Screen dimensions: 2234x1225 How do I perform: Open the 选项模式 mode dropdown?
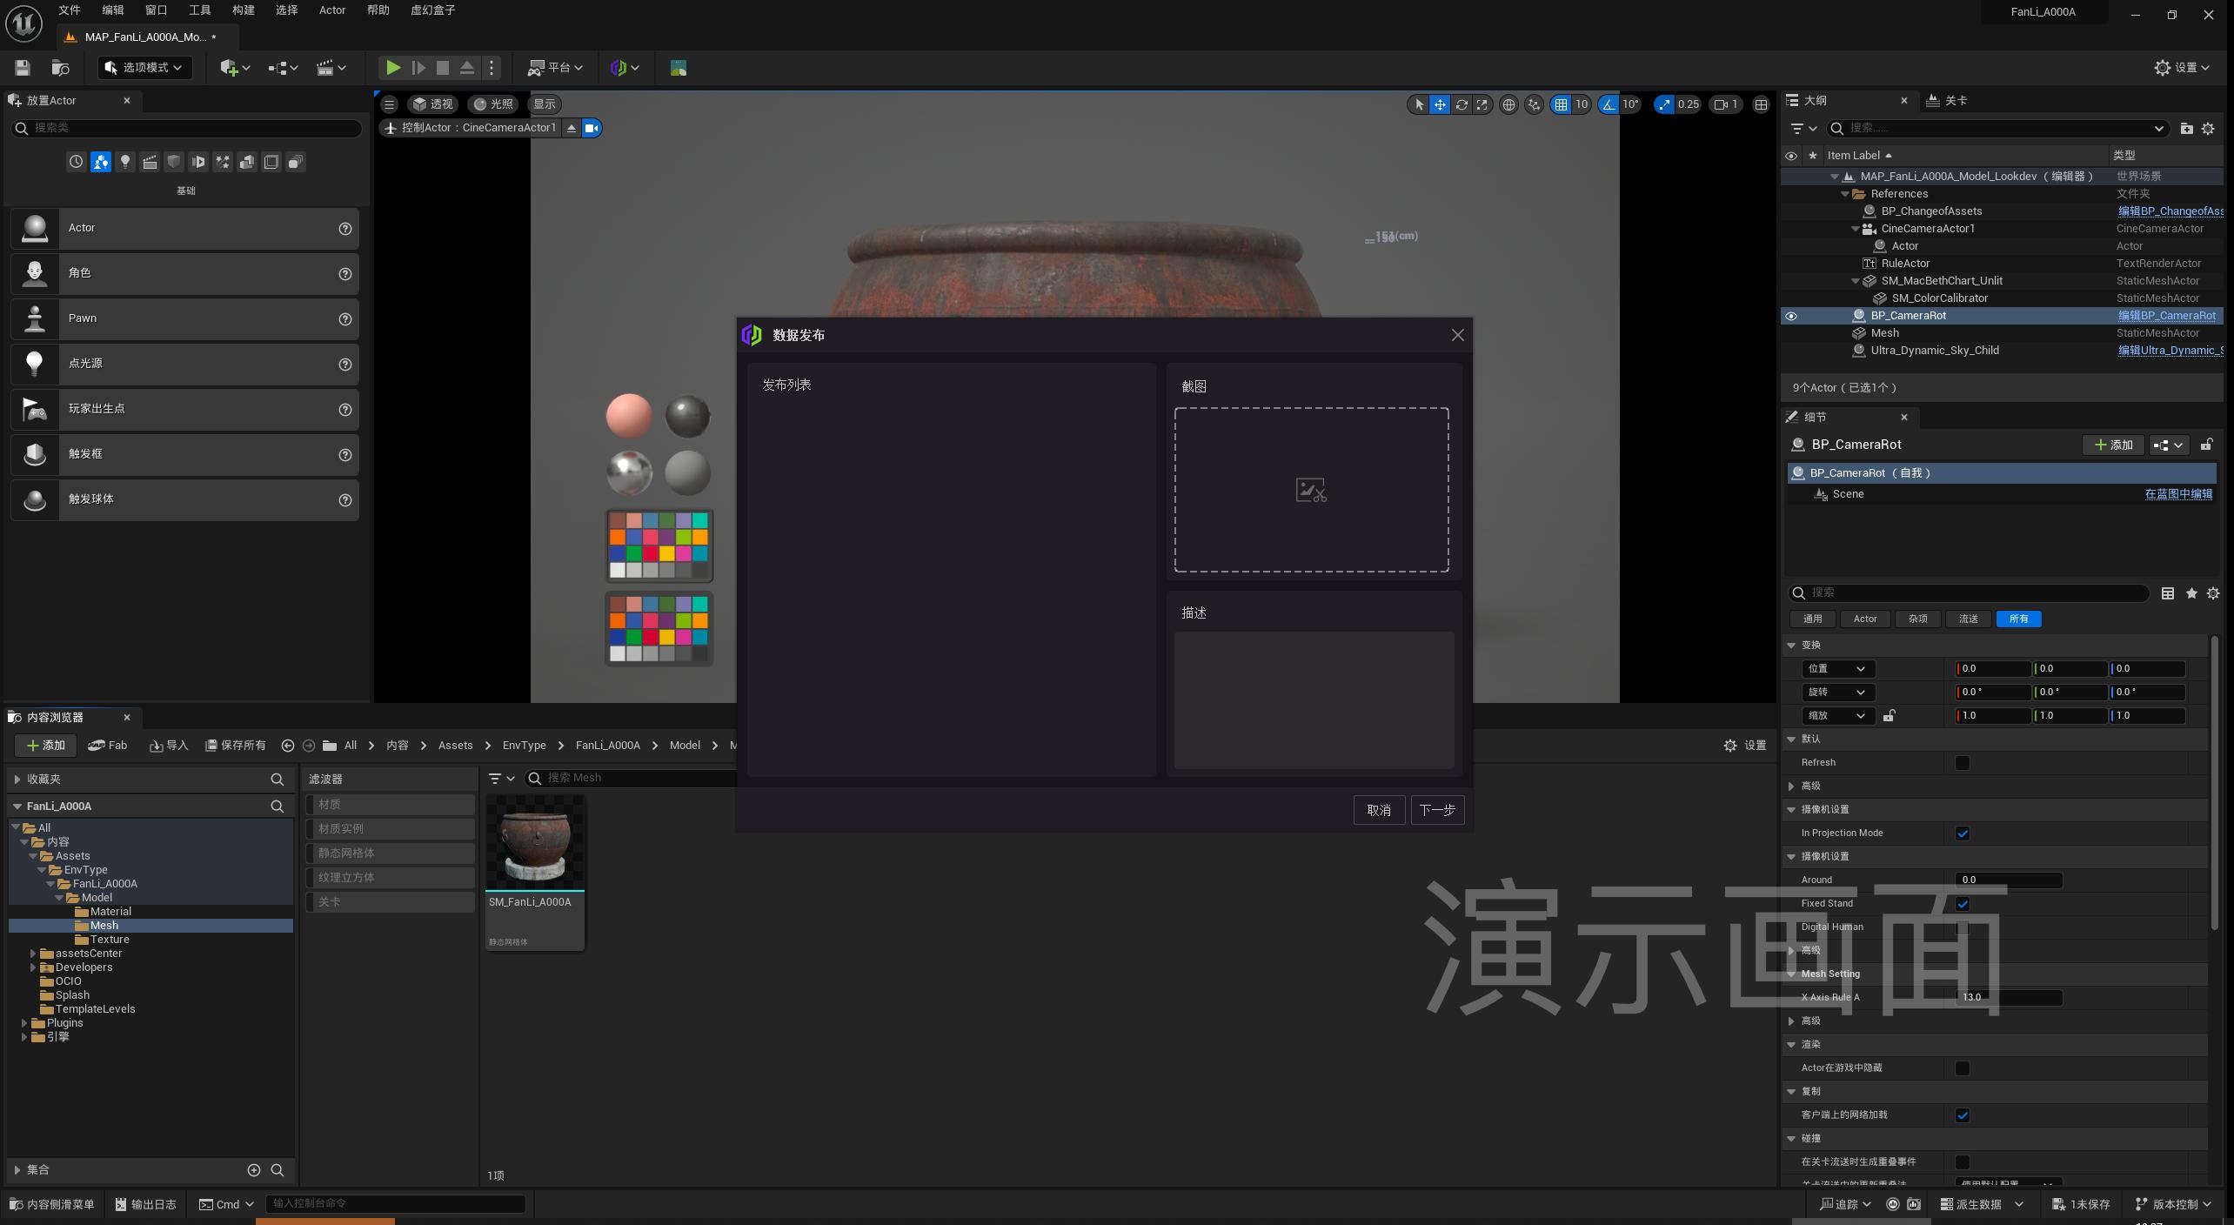coord(145,68)
